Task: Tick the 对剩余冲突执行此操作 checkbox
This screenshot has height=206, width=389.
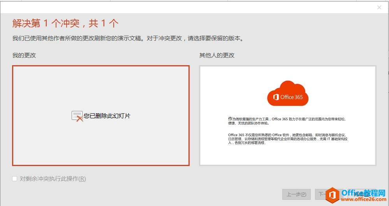Action: click(15, 178)
